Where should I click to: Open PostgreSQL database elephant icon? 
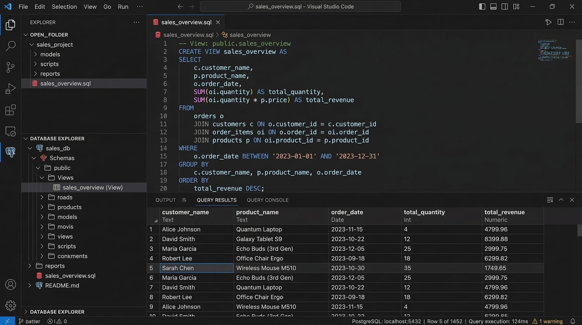(x=10, y=152)
